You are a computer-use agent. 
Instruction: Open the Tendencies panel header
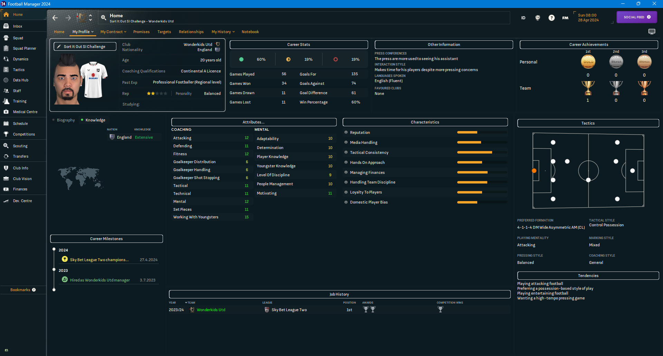click(x=588, y=276)
